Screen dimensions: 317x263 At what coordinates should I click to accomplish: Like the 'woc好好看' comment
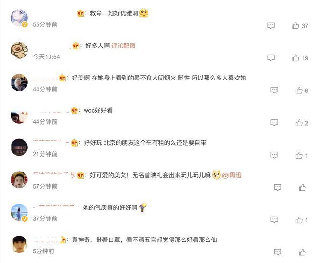coord(299,123)
